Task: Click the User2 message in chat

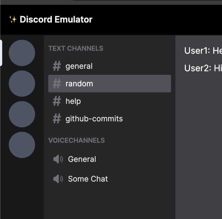Action: pos(203,68)
